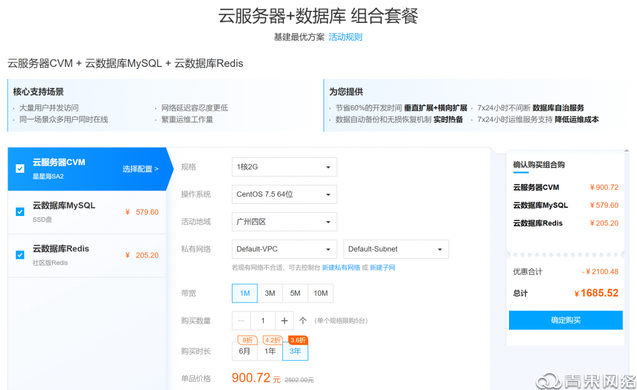
Task: Increase purchase quantity with the plus button
Action: coord(284,320)
